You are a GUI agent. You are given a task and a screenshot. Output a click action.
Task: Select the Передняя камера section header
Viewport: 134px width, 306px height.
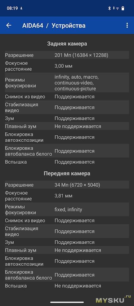pyautogui.click(x=67, y=173)
